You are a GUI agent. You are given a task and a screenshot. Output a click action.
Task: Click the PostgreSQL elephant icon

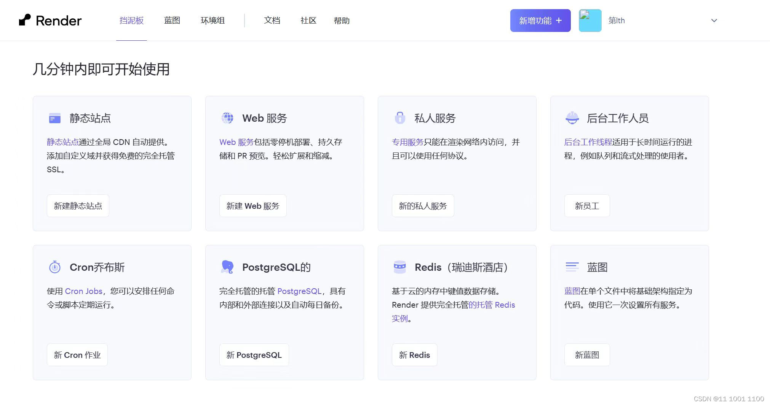pyautogui.click(x=227, y=267)
